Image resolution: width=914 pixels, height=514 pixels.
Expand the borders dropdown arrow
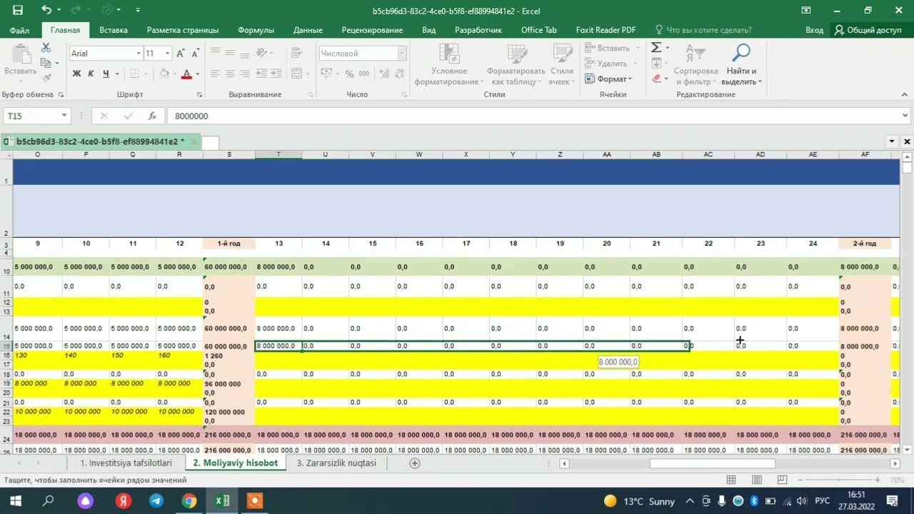pyautogui.click(x=146, y=74)
